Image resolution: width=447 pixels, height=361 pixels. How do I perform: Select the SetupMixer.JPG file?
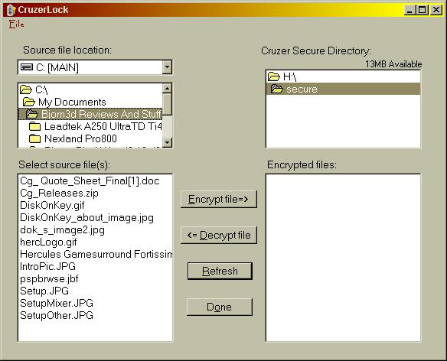point(57,303)
